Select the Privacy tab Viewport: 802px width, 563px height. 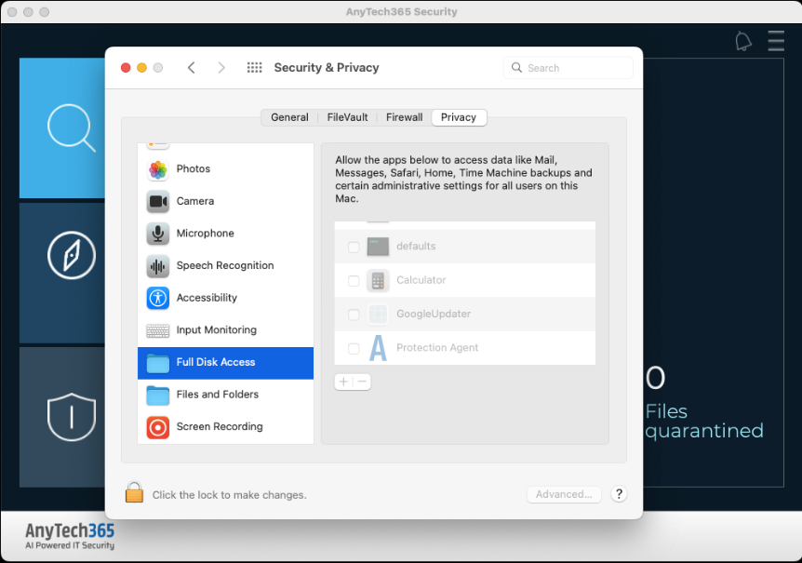click(x=459, y=117)
